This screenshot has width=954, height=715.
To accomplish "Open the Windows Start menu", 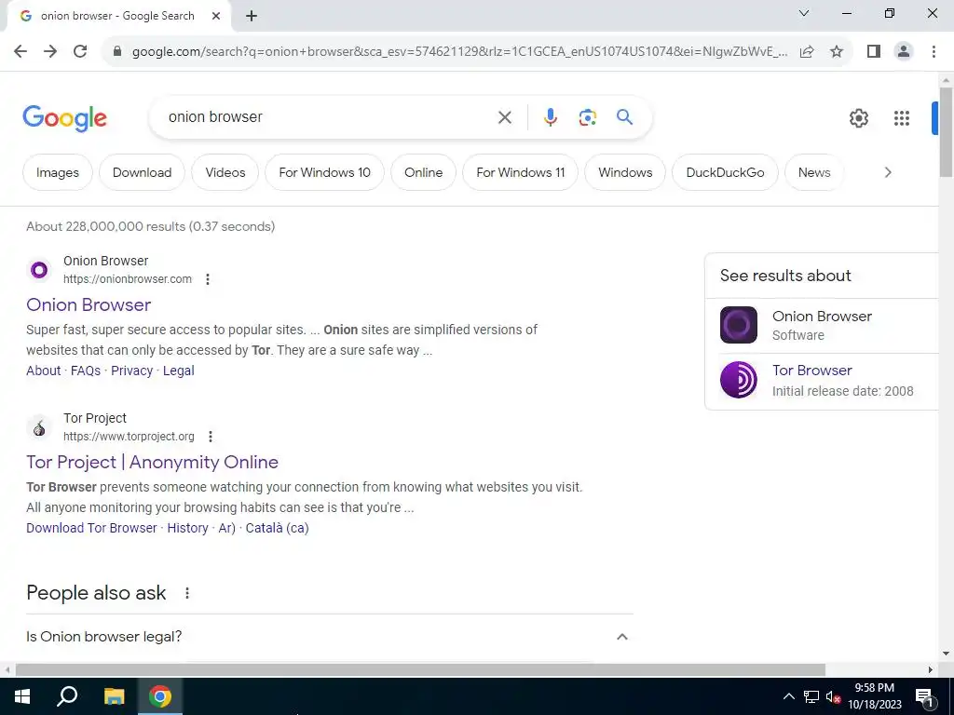I will 22,696.
